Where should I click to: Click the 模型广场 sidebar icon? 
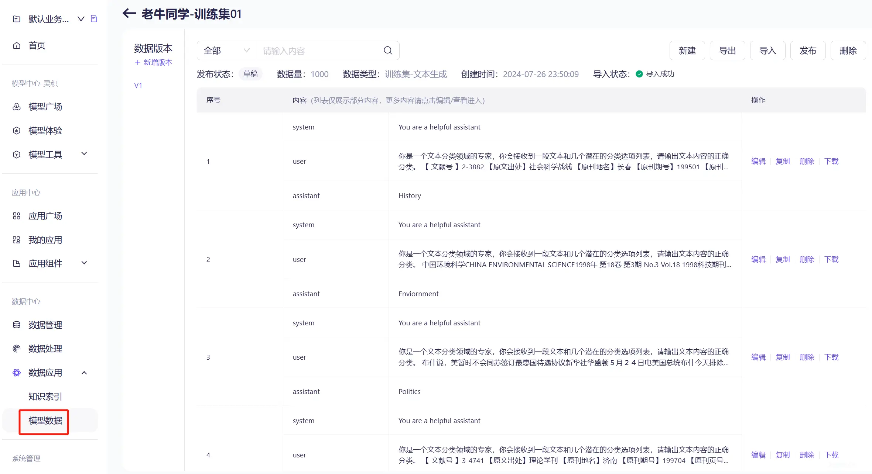click(17, 107)
